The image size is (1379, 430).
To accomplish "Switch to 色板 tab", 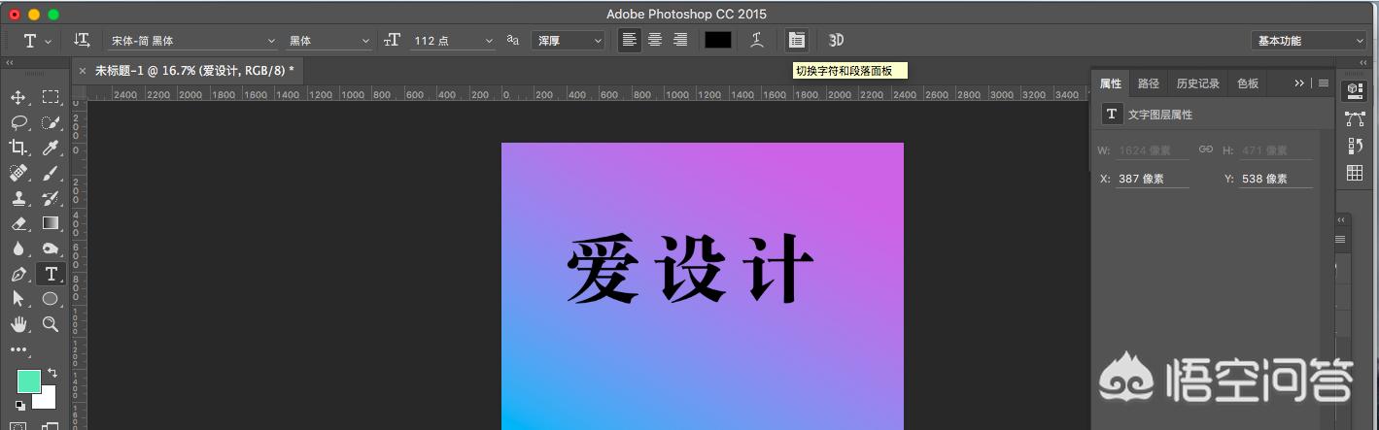I will click(x=1248, y=83).
